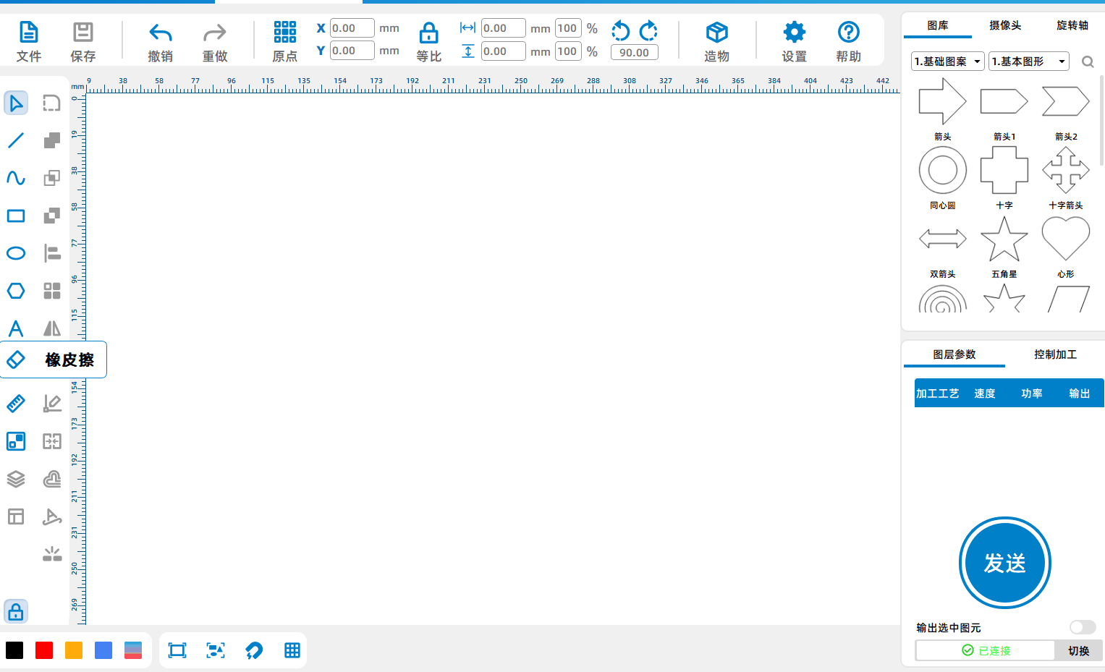The image size is (1105, 672).
Task: Click the 切换 switch button
Action: pos(1078,650)
